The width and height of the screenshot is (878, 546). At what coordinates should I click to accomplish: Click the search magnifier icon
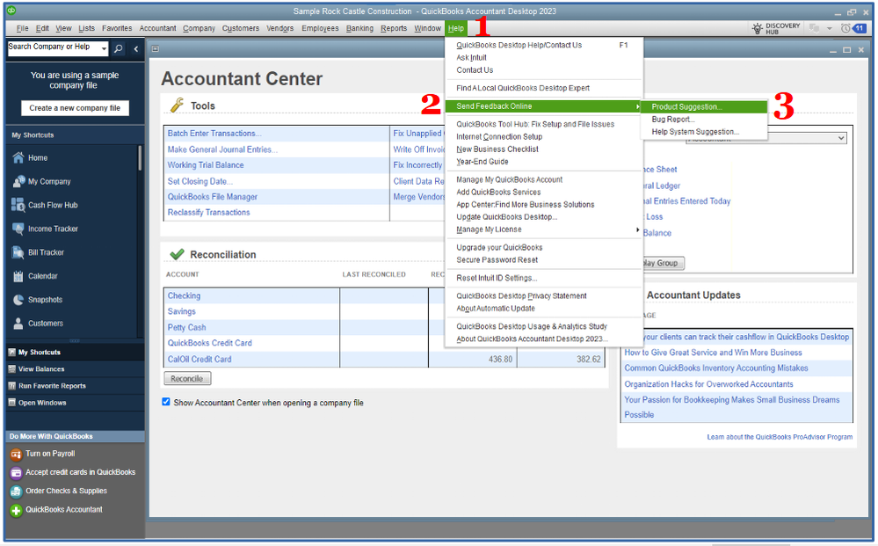point(118,48)
